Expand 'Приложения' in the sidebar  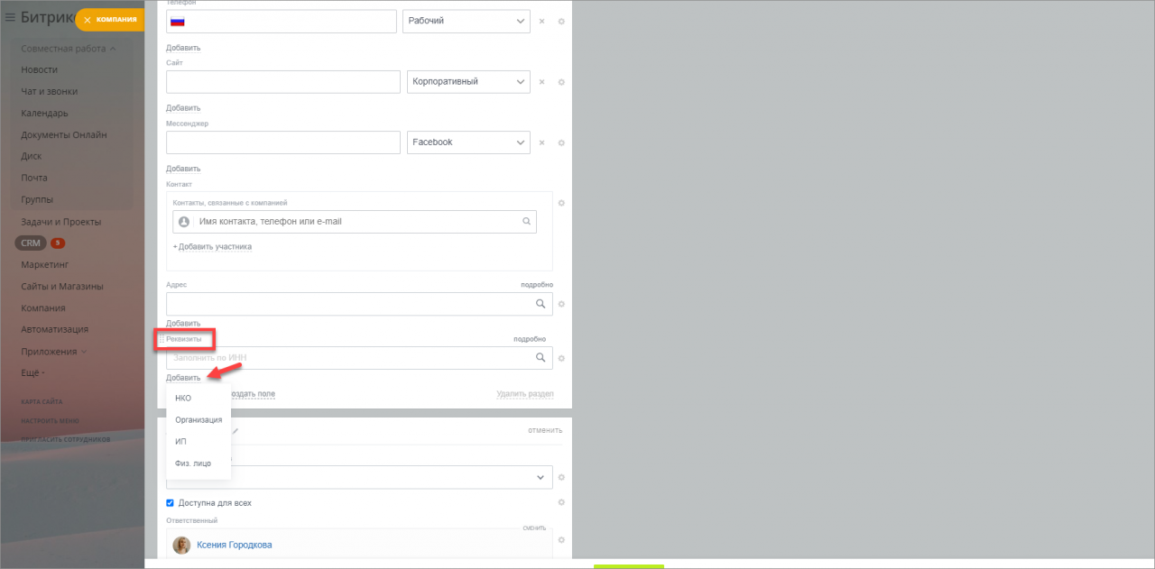click(54, 352)
